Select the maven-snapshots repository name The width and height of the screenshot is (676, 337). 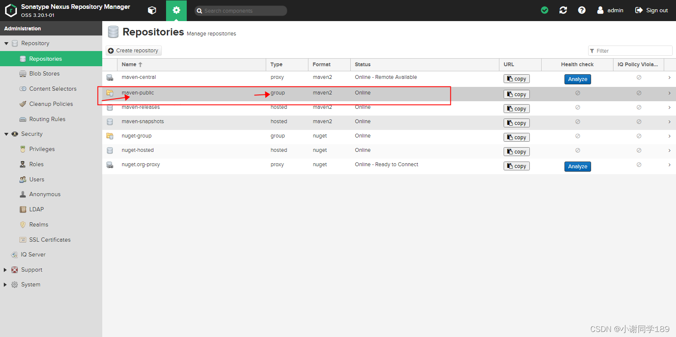143,121
